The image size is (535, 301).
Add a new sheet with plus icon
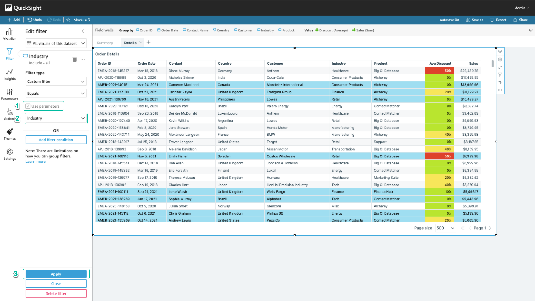pos(149,42)
